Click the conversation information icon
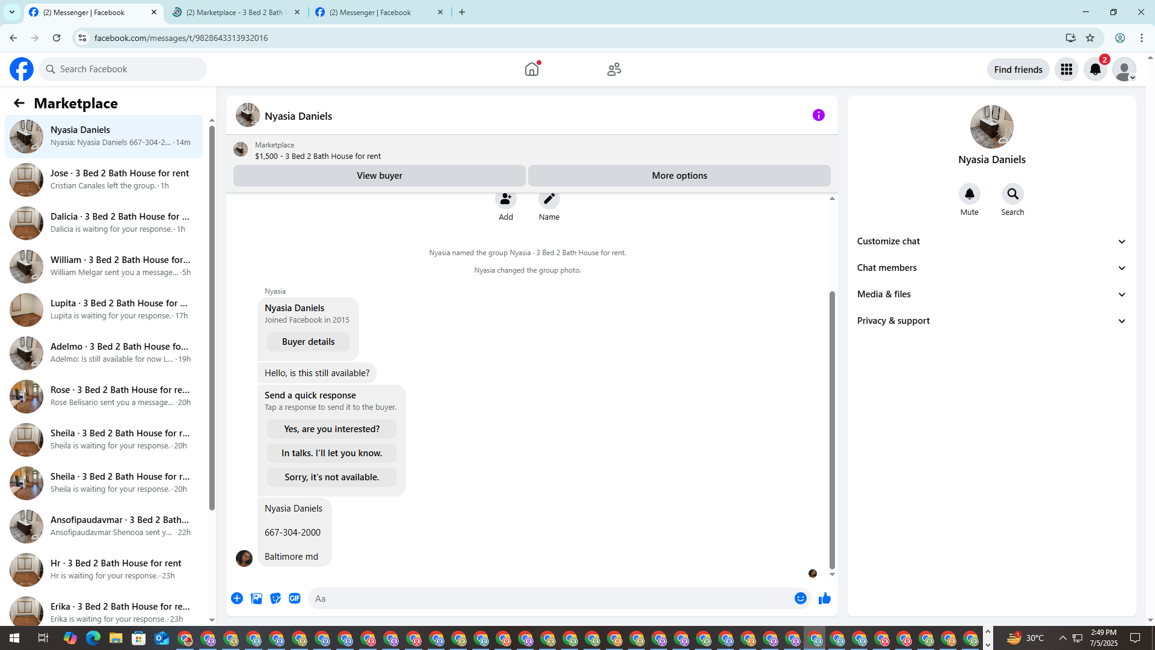The height and width of the screenshot is (650, 1155). click(x=818, y=115)
